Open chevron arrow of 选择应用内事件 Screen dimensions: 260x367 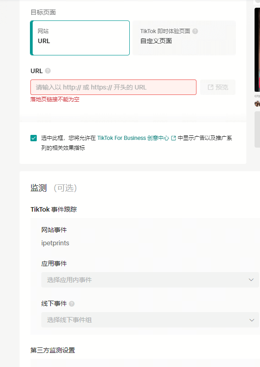pos(251,280)
